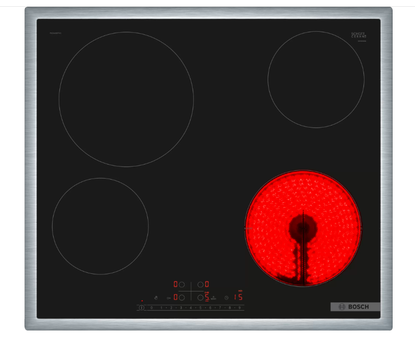Click the small rear-right cooking zone
Image resolution: width=415 pixels, height=343 pixels.
(x=316, y=80)
